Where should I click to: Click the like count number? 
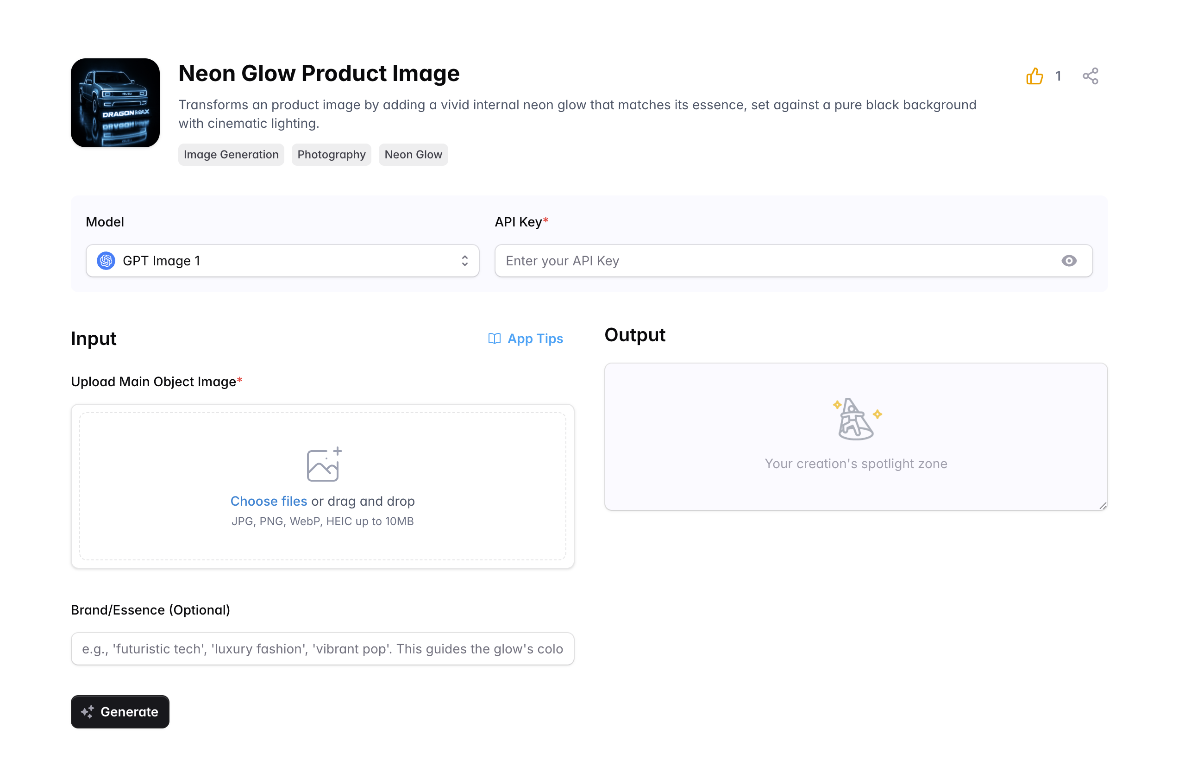(x=1058, y=76)
